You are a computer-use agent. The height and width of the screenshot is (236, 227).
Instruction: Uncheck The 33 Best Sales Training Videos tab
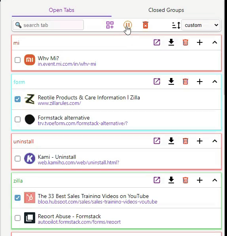(x=17, y=198)
